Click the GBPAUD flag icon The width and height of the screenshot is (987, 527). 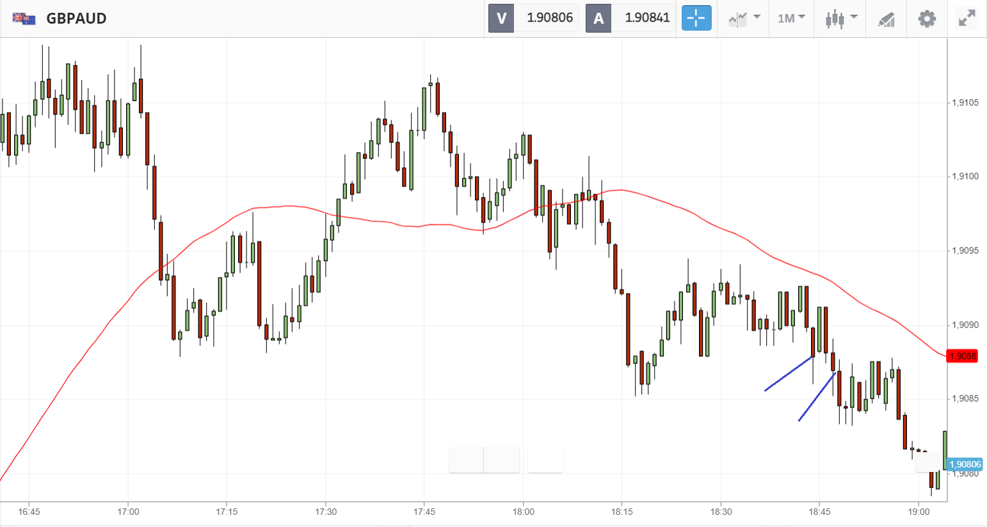[24, 19]
